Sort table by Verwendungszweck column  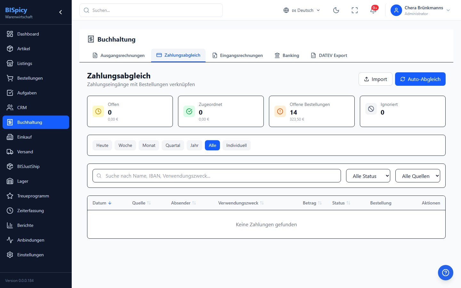pyautogui.click(x=241, y=203)
